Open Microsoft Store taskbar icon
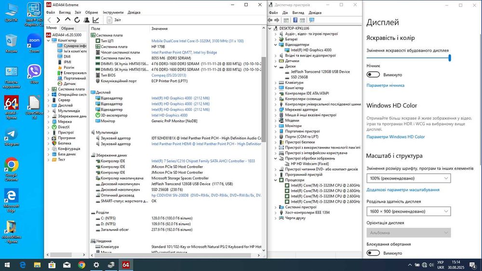 point(52,265)
